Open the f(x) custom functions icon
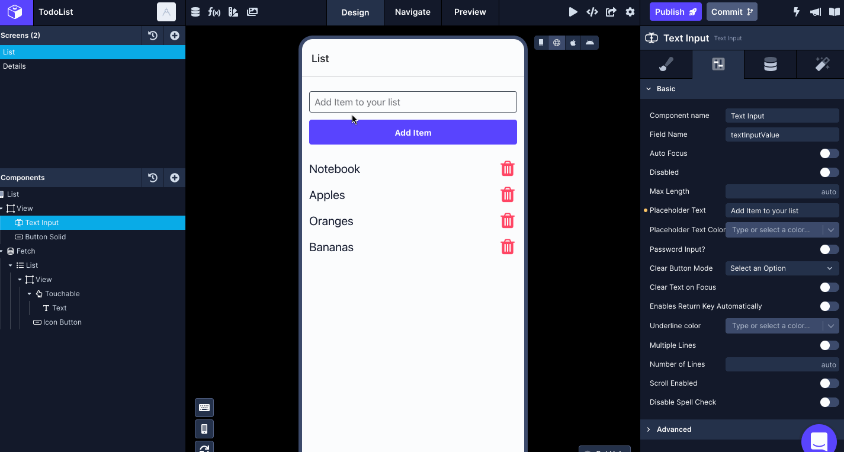 tap(214, 12)
